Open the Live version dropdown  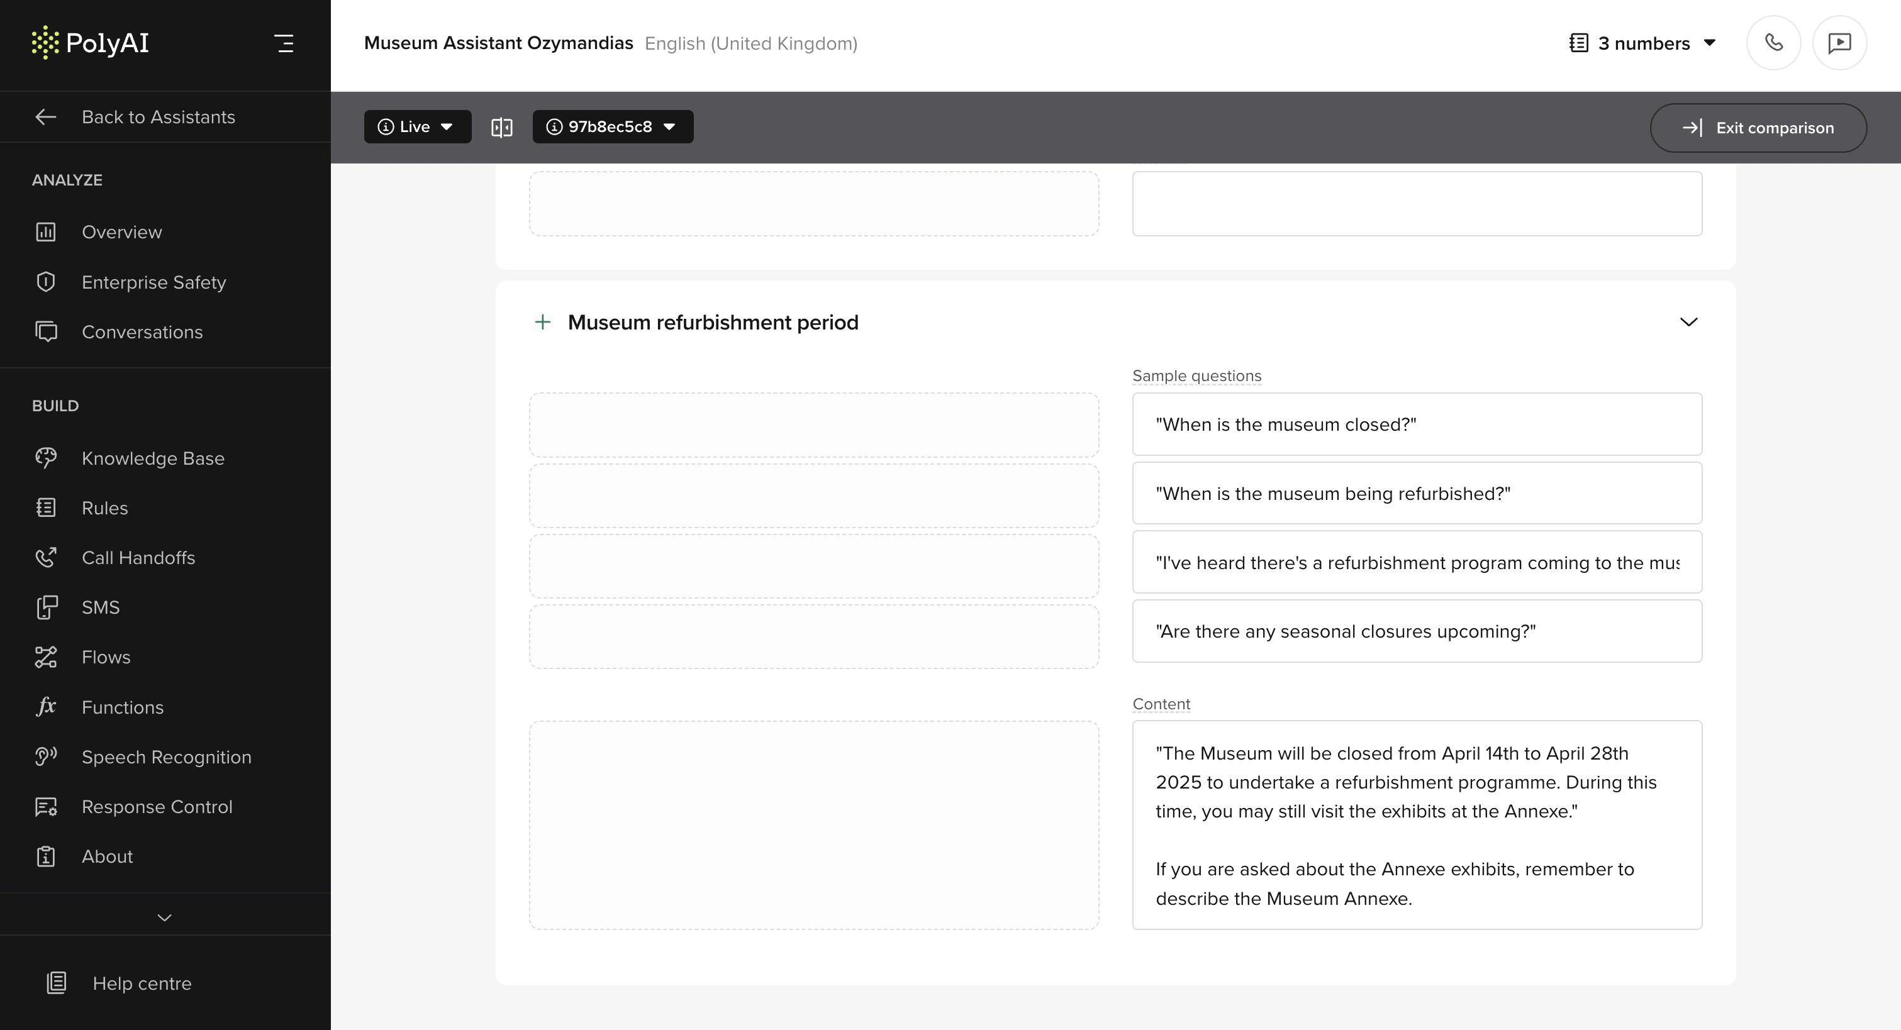(x=417, y=127)
